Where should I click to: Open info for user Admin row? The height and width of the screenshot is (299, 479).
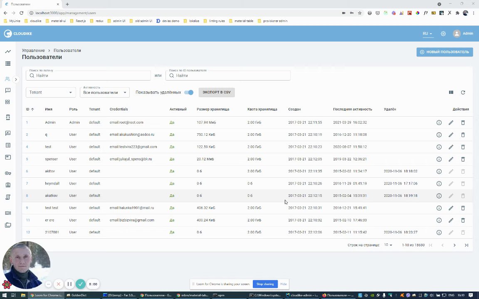tap(439, 123)
